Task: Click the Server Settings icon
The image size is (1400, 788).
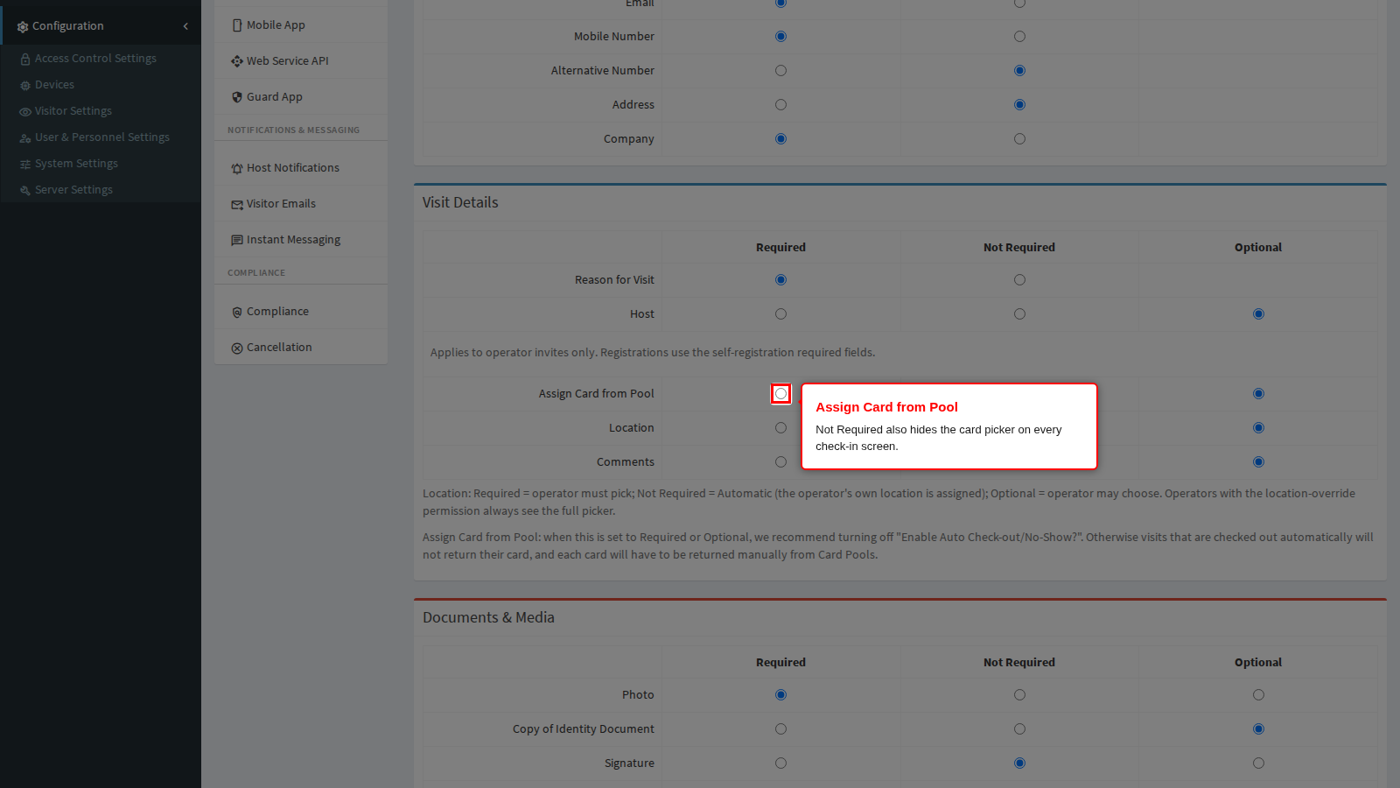Action: point(25,191)
